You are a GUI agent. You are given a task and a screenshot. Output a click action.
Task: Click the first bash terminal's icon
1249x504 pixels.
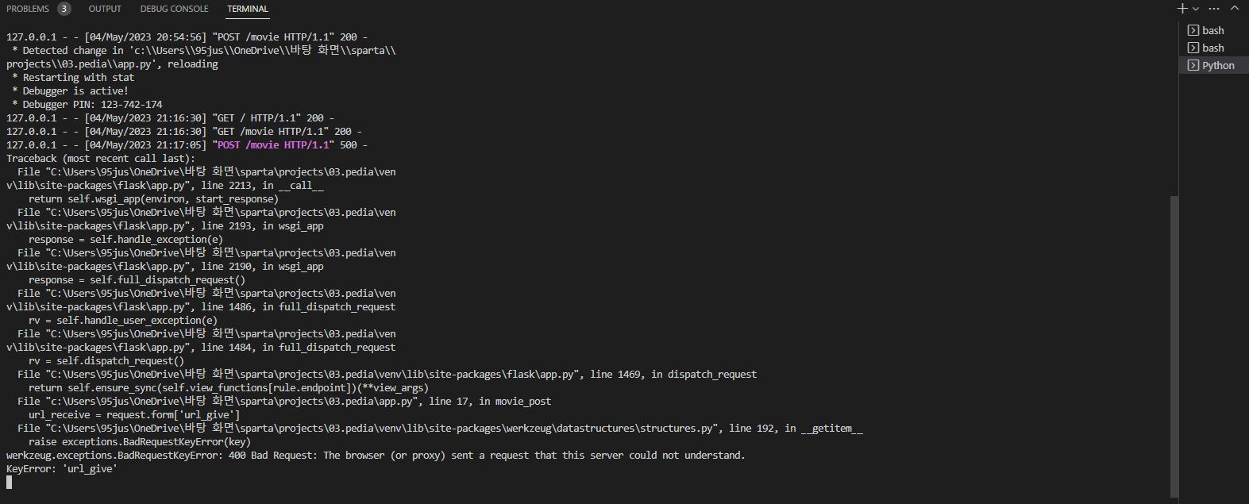(1193, 30)
